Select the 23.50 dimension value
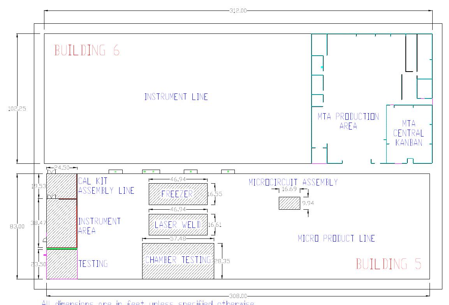The width and height of the screenshot is (449, 305). click(39, 264)
